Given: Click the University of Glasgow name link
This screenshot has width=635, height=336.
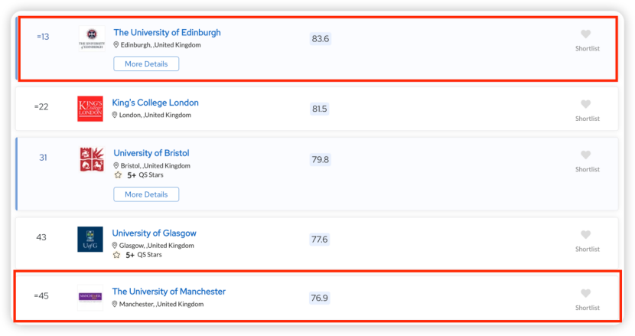Looking at the screenshot, I should (154, 233).
